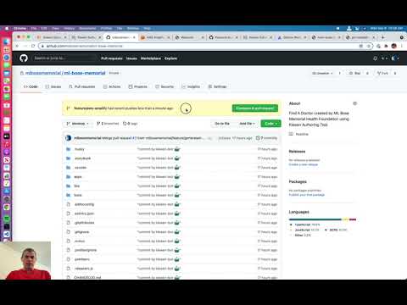Open the 2 branches link
This screenshot has height=305, width=407.
[108, 124]
